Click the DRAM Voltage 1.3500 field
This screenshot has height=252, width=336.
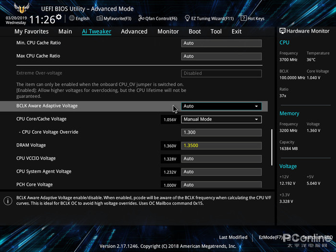pos(221,145)
